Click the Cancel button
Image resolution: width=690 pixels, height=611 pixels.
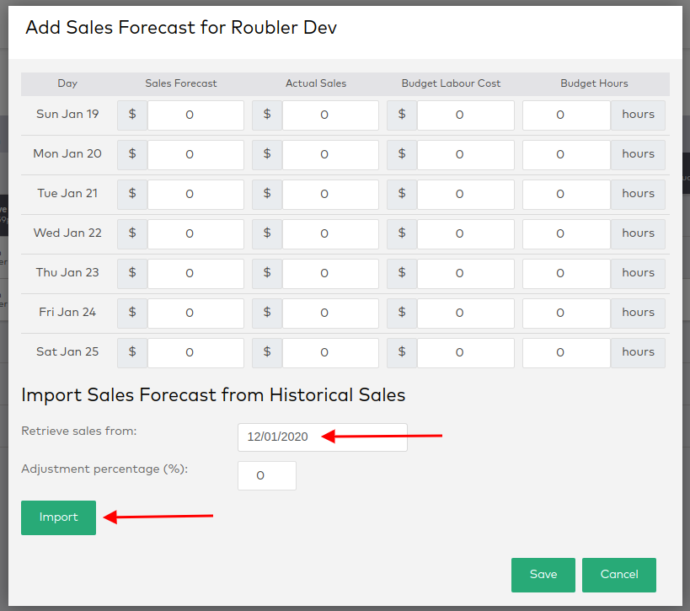pyautogui.click(x=618, y=575)
